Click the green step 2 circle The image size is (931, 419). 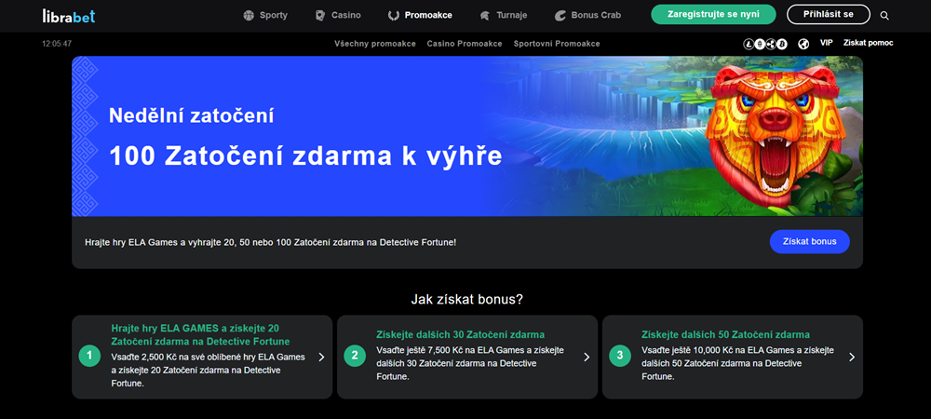click(355, 356)
